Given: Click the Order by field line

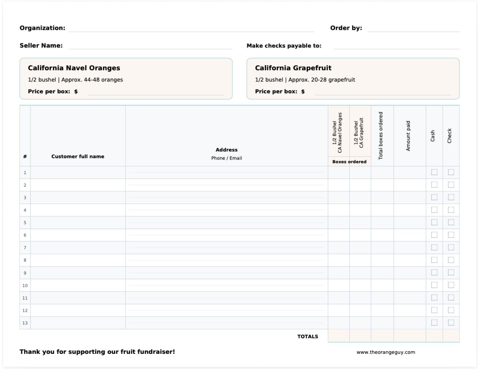Looking at the screenshot, I should tap(413, 28).
